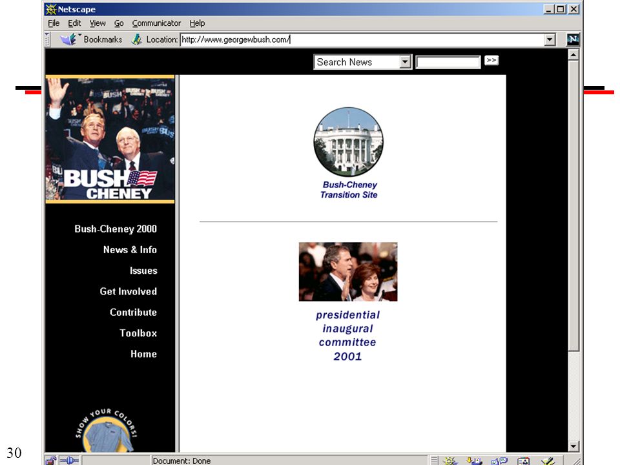Click the Home sidebar link

[143, 354]
